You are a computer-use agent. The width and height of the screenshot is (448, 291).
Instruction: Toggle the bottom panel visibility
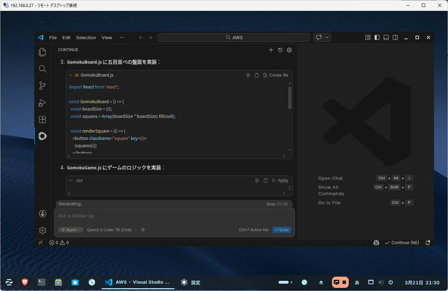[x=386, y=37]
